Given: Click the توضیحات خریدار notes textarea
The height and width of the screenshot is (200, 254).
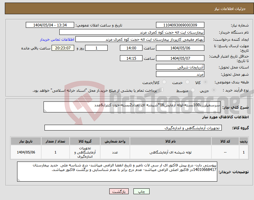Looking at the screenshot, I should click(x=117, y=172).
